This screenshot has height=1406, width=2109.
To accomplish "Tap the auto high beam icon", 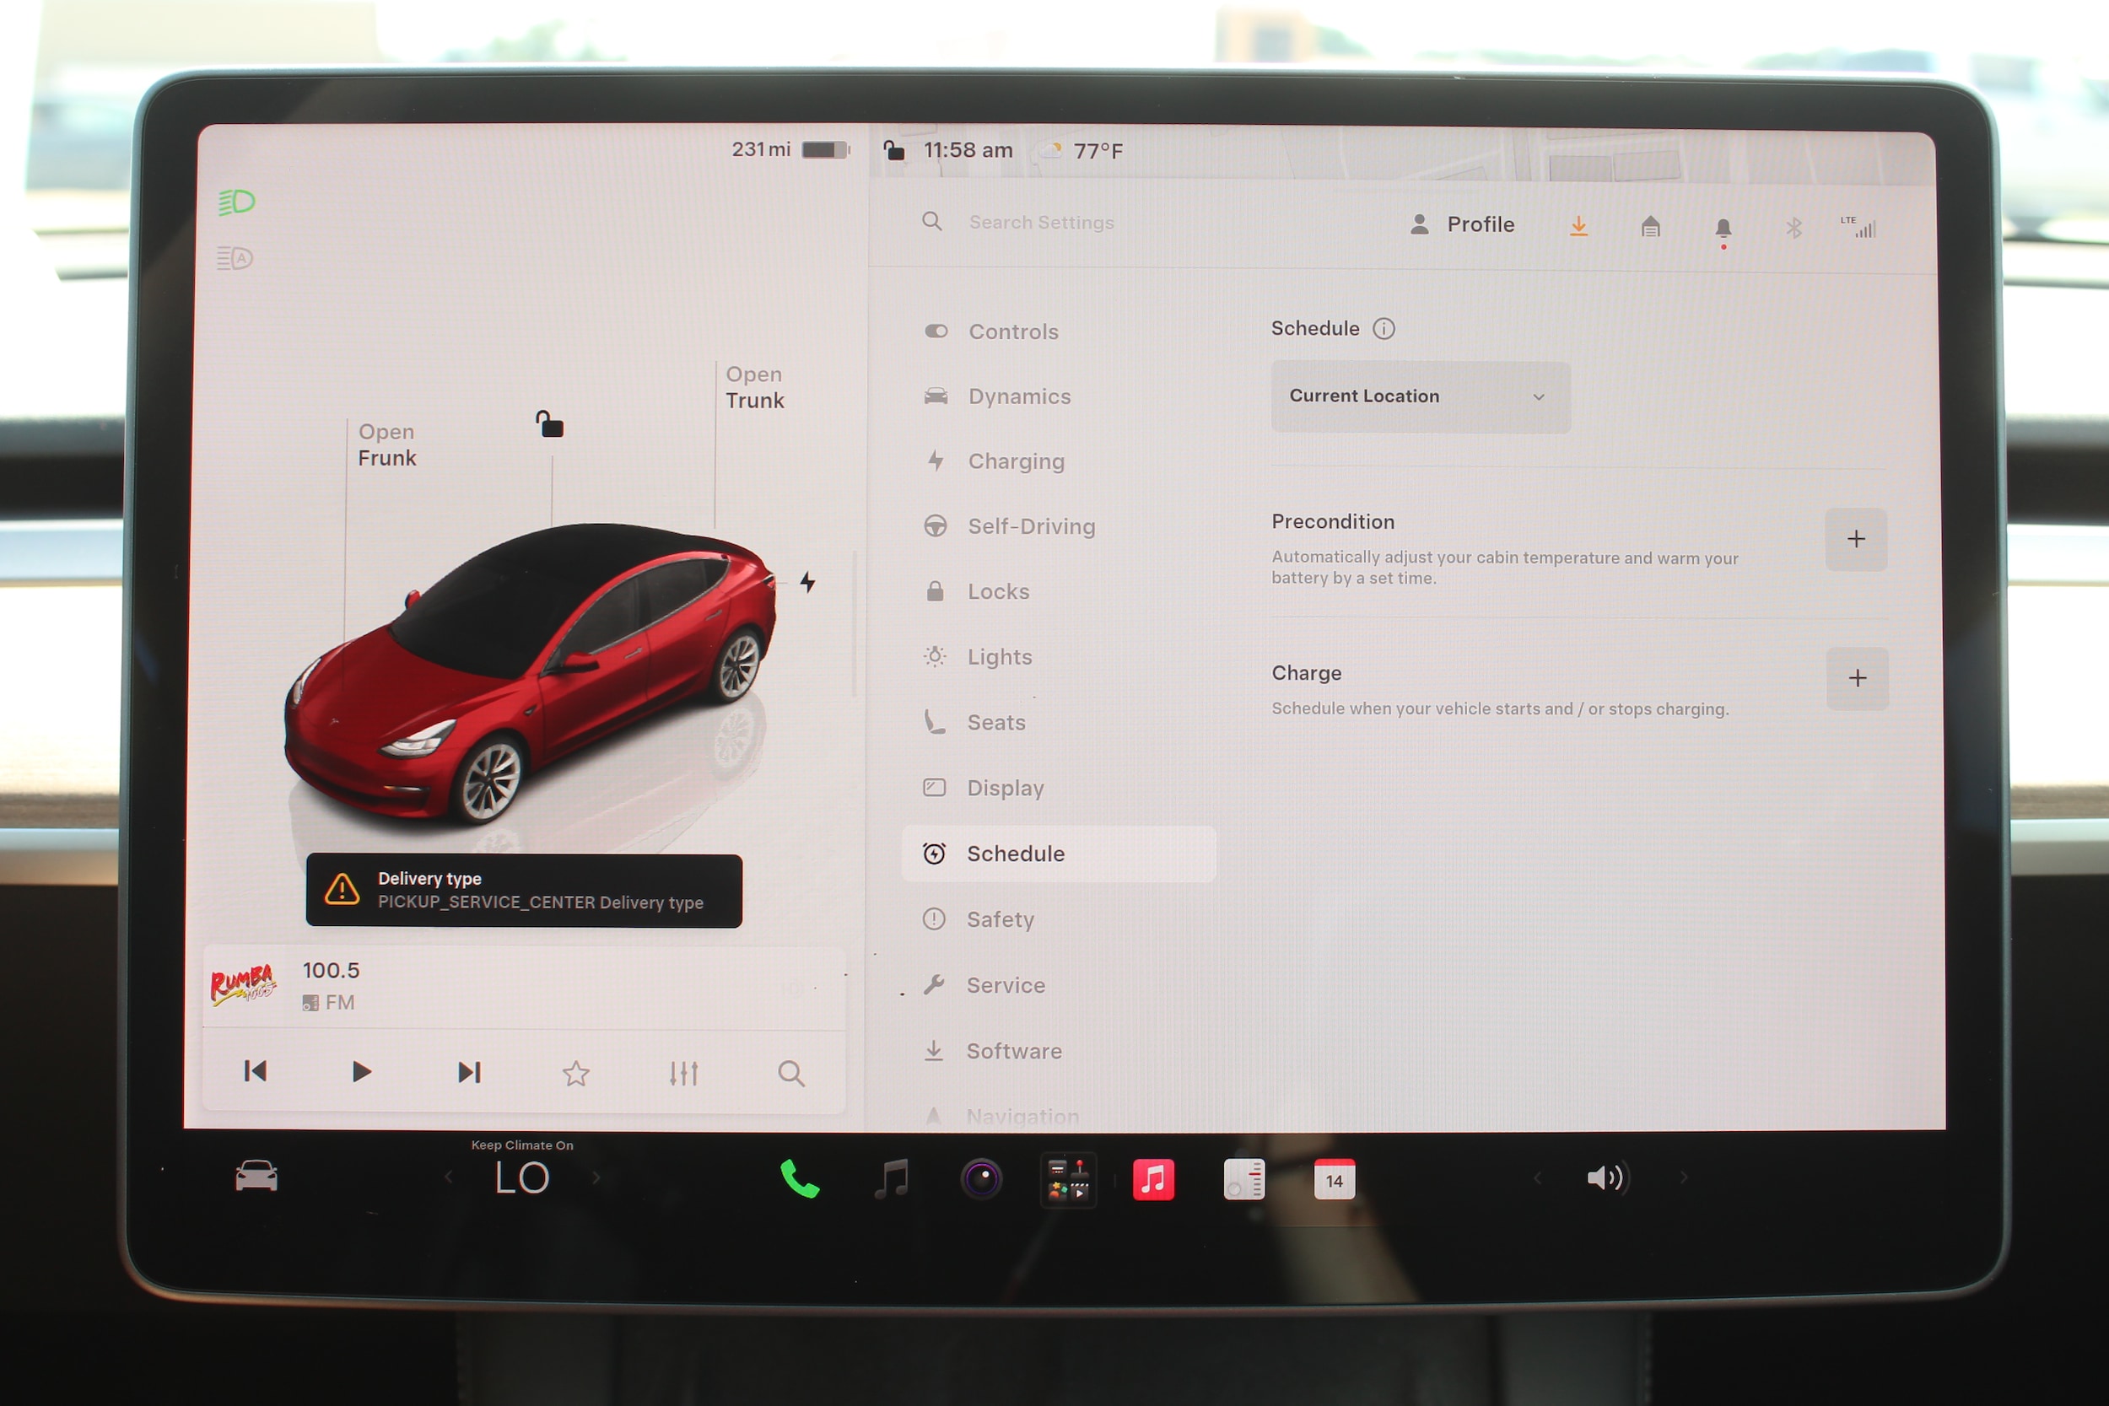I will [x=235, y=258].
